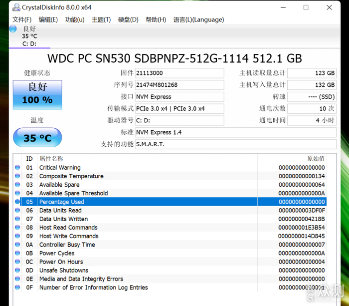This screenshot has width=349, height=306.
Task: Click the blue status orb on disk tab
Action: [13, 29]
